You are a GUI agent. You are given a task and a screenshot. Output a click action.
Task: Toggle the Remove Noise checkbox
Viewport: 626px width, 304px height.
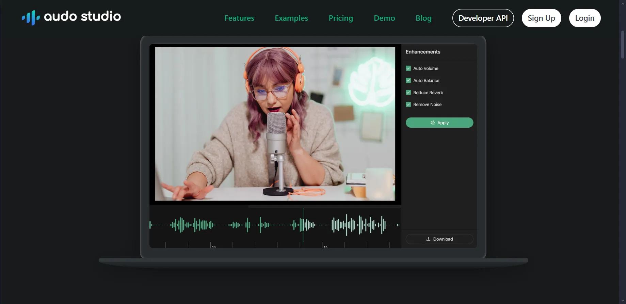(408, 105)
